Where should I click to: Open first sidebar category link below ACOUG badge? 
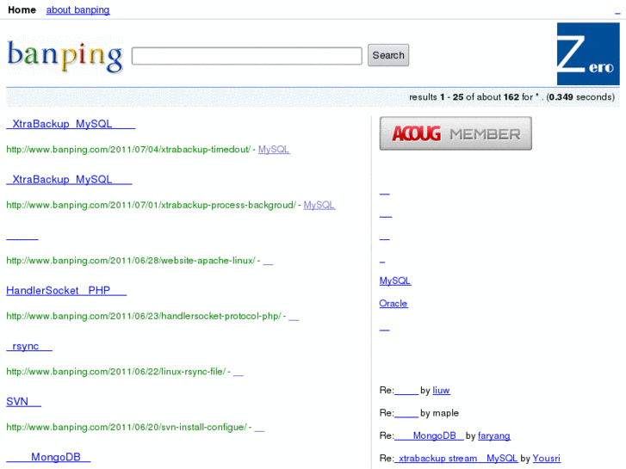[x=384, y=190]
